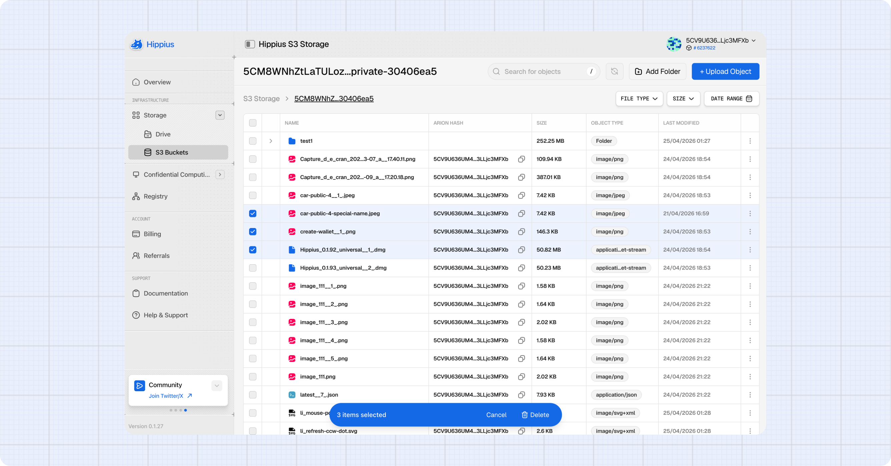Check the latest__7_.json checkbox
This screenshot has height=466, width=891.
point(253,394)
